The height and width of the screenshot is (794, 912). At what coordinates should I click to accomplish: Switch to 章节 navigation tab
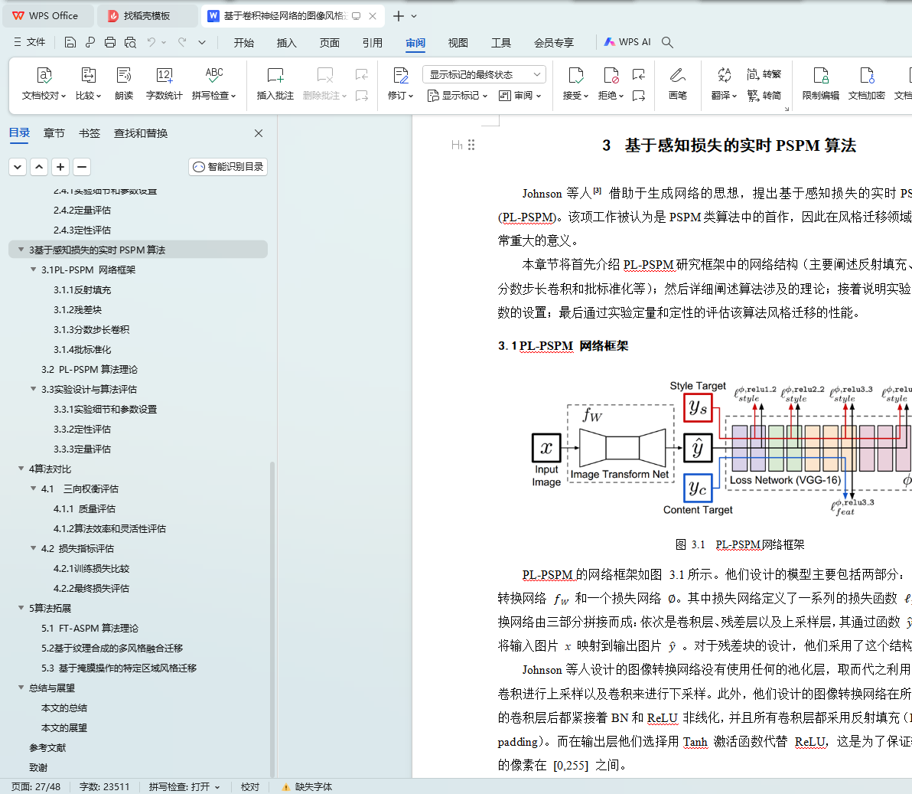tap(54, 133)
